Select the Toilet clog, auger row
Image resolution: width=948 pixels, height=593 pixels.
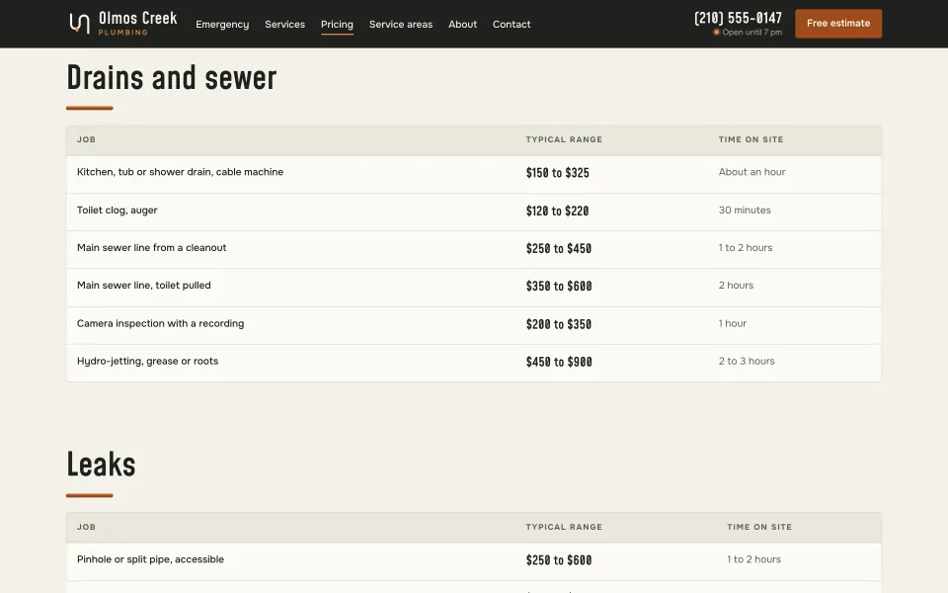tap(473, 212)
